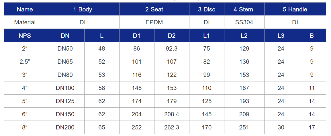Viewport: 331px width, 136px height.
Task: Click the Material row label
Action: (25, 22)
